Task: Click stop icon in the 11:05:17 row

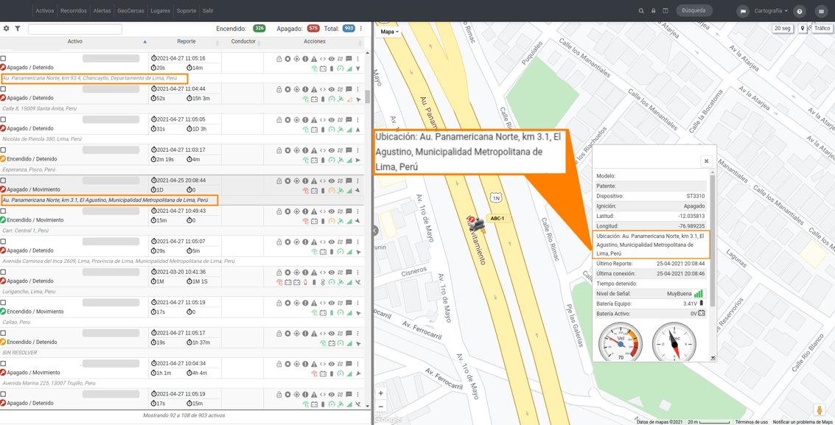Action: click(x=287, y=333)
